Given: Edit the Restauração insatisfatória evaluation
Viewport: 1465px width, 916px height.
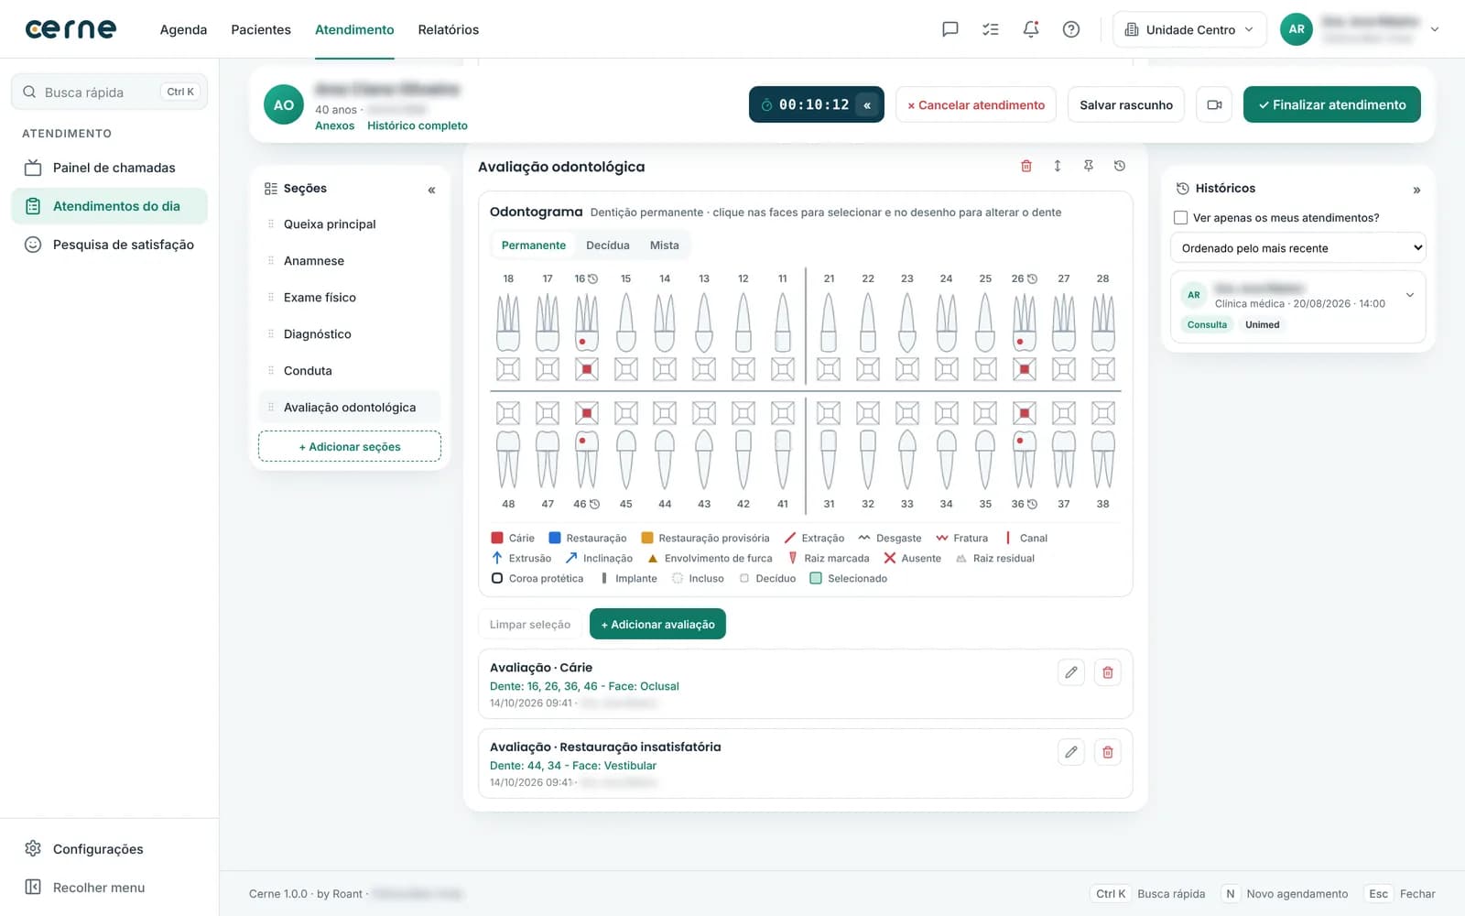Looking at the screenshot, I should (1071, 752).
